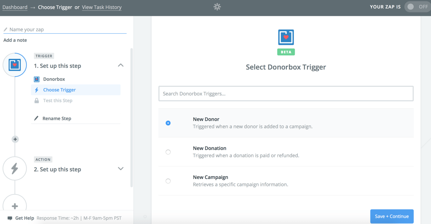431x224 pixels.
Task: Click the green BETA badge
Action: [286, 52]
